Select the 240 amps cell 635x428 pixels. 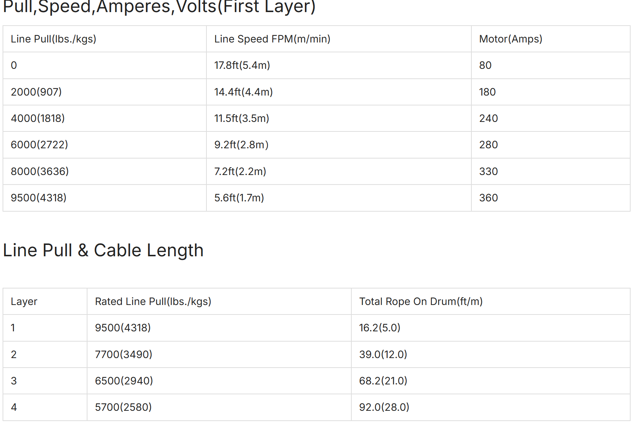tap(551, 118)
